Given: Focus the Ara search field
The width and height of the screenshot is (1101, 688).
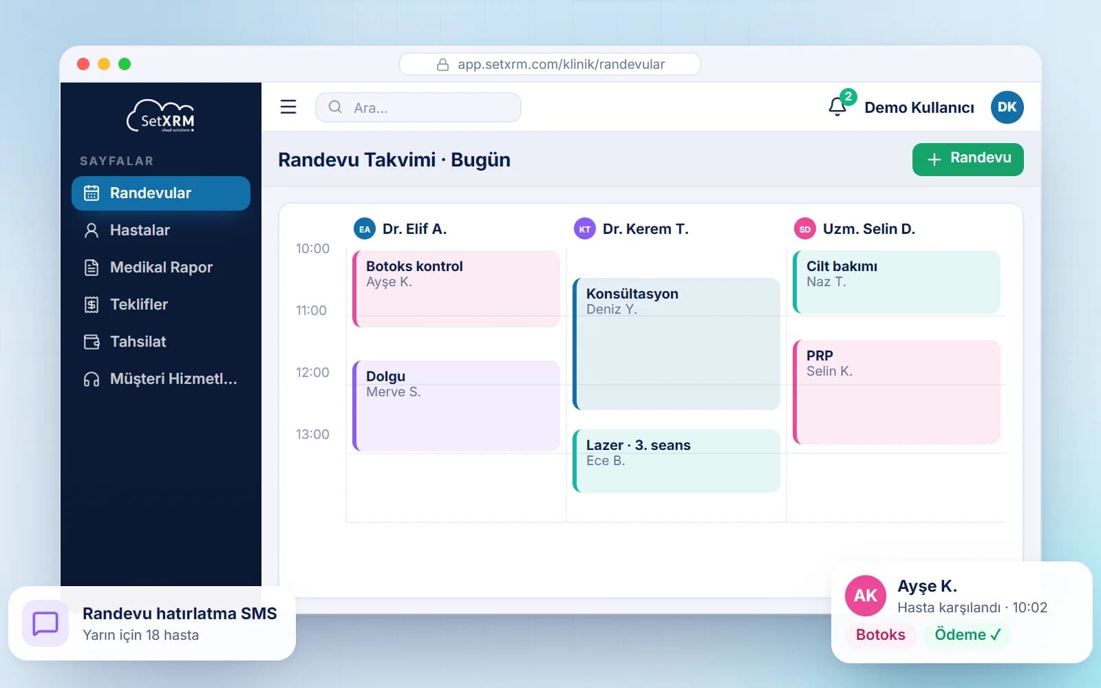Looking at the screenshot, I should coord(418,107).
